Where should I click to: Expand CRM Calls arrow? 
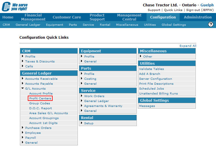click(x=23, y=66)
